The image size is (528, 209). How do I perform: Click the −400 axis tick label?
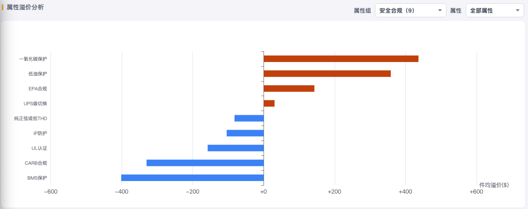pos(121,192)
